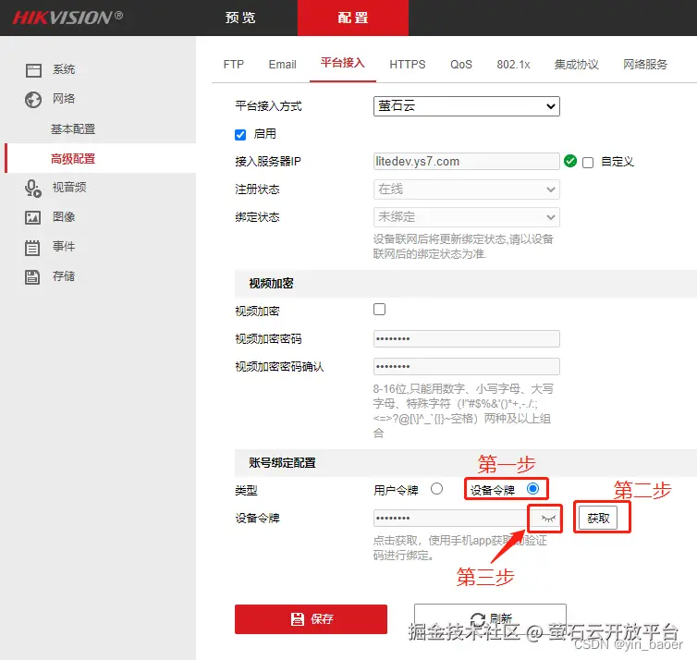Click the 视频加密密码 password field

[x=466, y=338]
